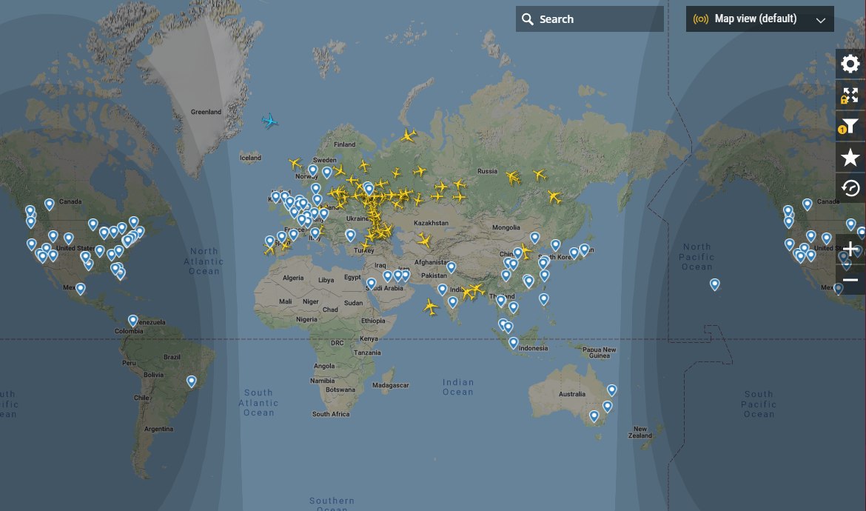Viewport: 866px width, 511px height.
Task: Open the southernmost airport pin in Australia
Action: click(x=594, y=416)
